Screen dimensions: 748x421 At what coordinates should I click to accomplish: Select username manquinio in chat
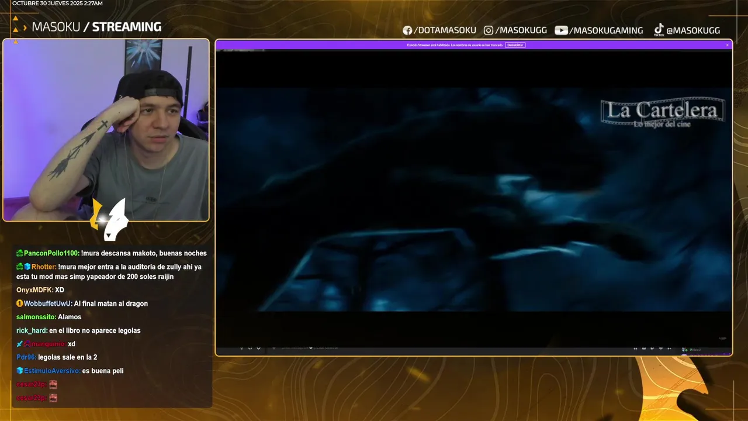coord(49,344)
